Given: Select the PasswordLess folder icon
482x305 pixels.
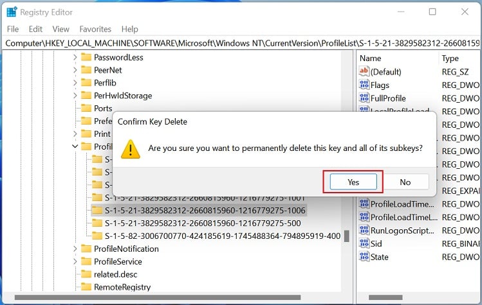Looking at the screenshot, I should pos(86,57).
